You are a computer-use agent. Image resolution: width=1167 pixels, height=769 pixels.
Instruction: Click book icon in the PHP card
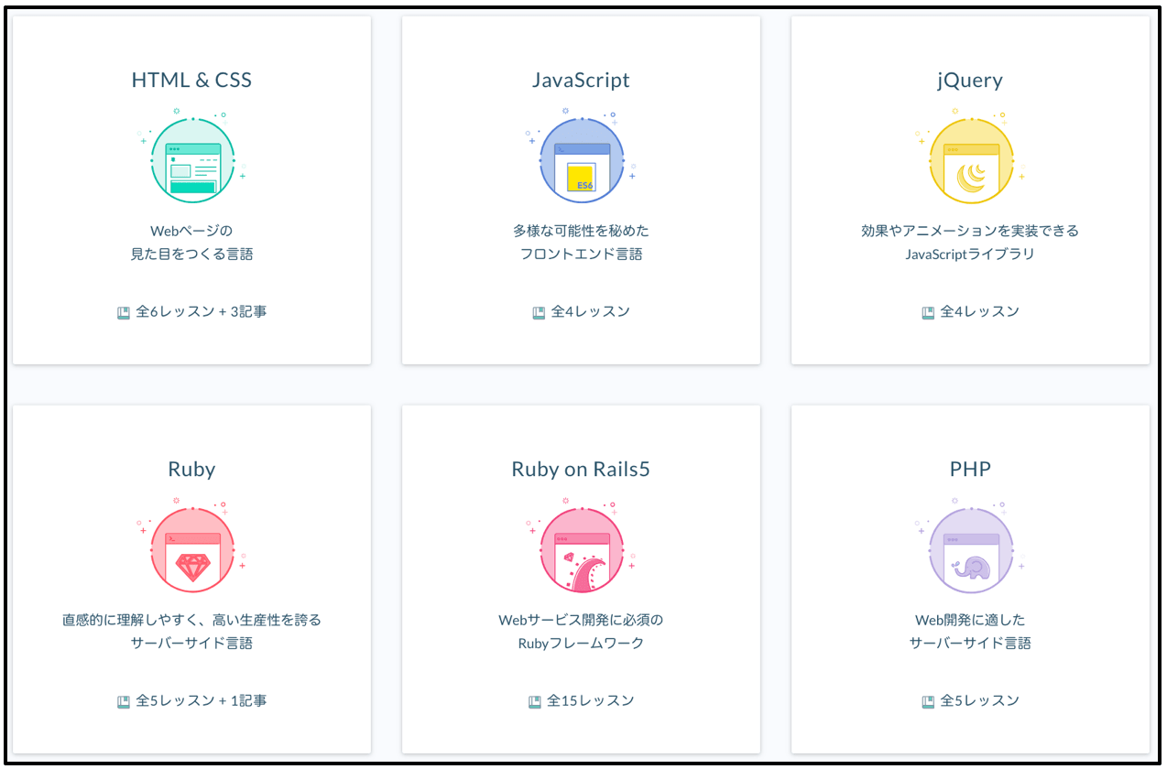[x=928, y=701]
